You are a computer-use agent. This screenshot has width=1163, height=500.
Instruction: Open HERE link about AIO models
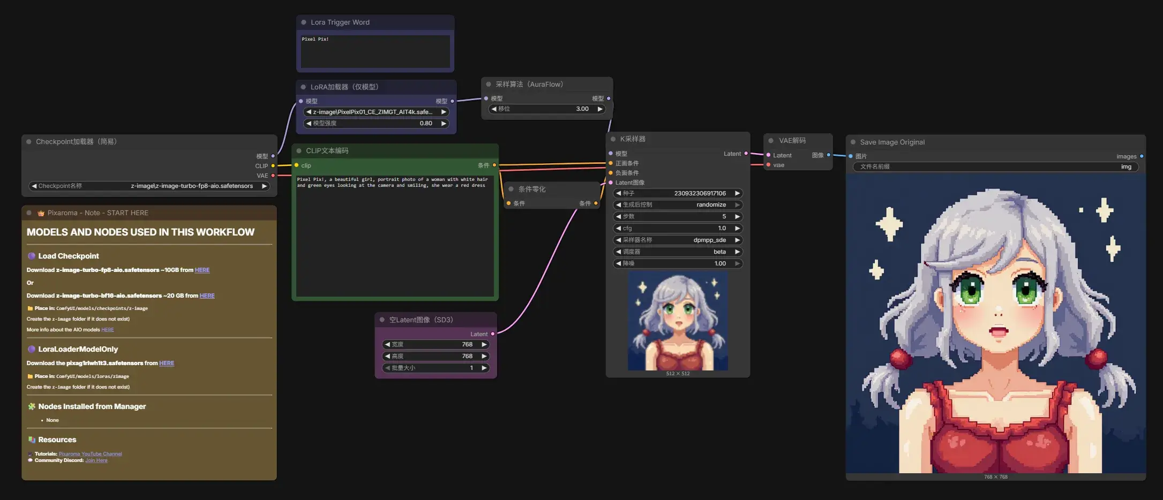[107, 330]
